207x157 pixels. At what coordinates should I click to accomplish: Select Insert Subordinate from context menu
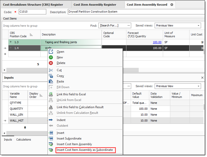click(x=69, y=138)
